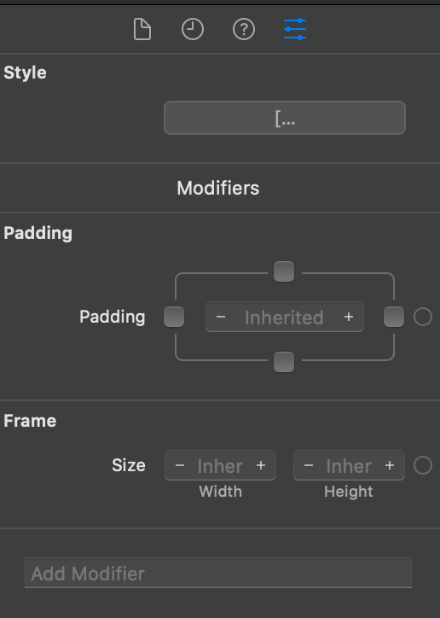The height and width of the screenshot is (618, 440).
Task: Toggle the trailing padding edge checkbox
Action: pyautogui.click(x=394, y=317)
